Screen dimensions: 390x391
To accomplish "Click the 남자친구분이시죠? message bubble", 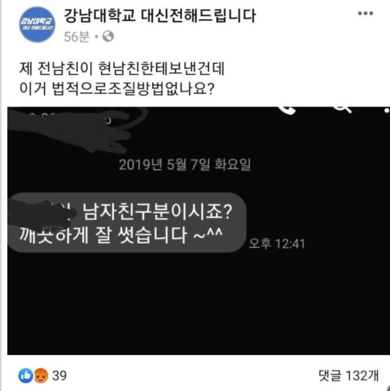I will [127, 222].
